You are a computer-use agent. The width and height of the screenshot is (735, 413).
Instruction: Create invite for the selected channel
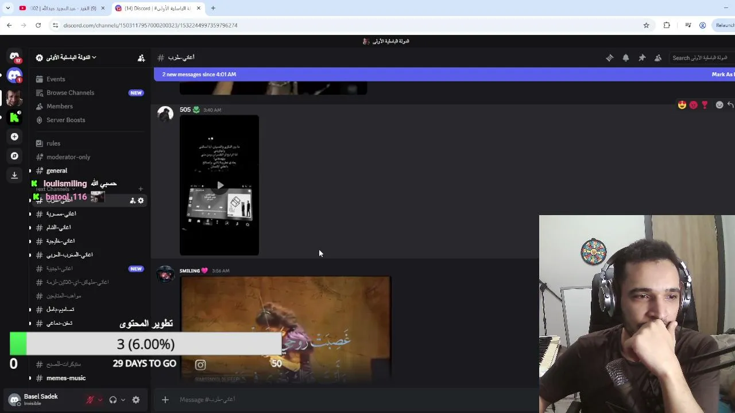coord(133,200)
